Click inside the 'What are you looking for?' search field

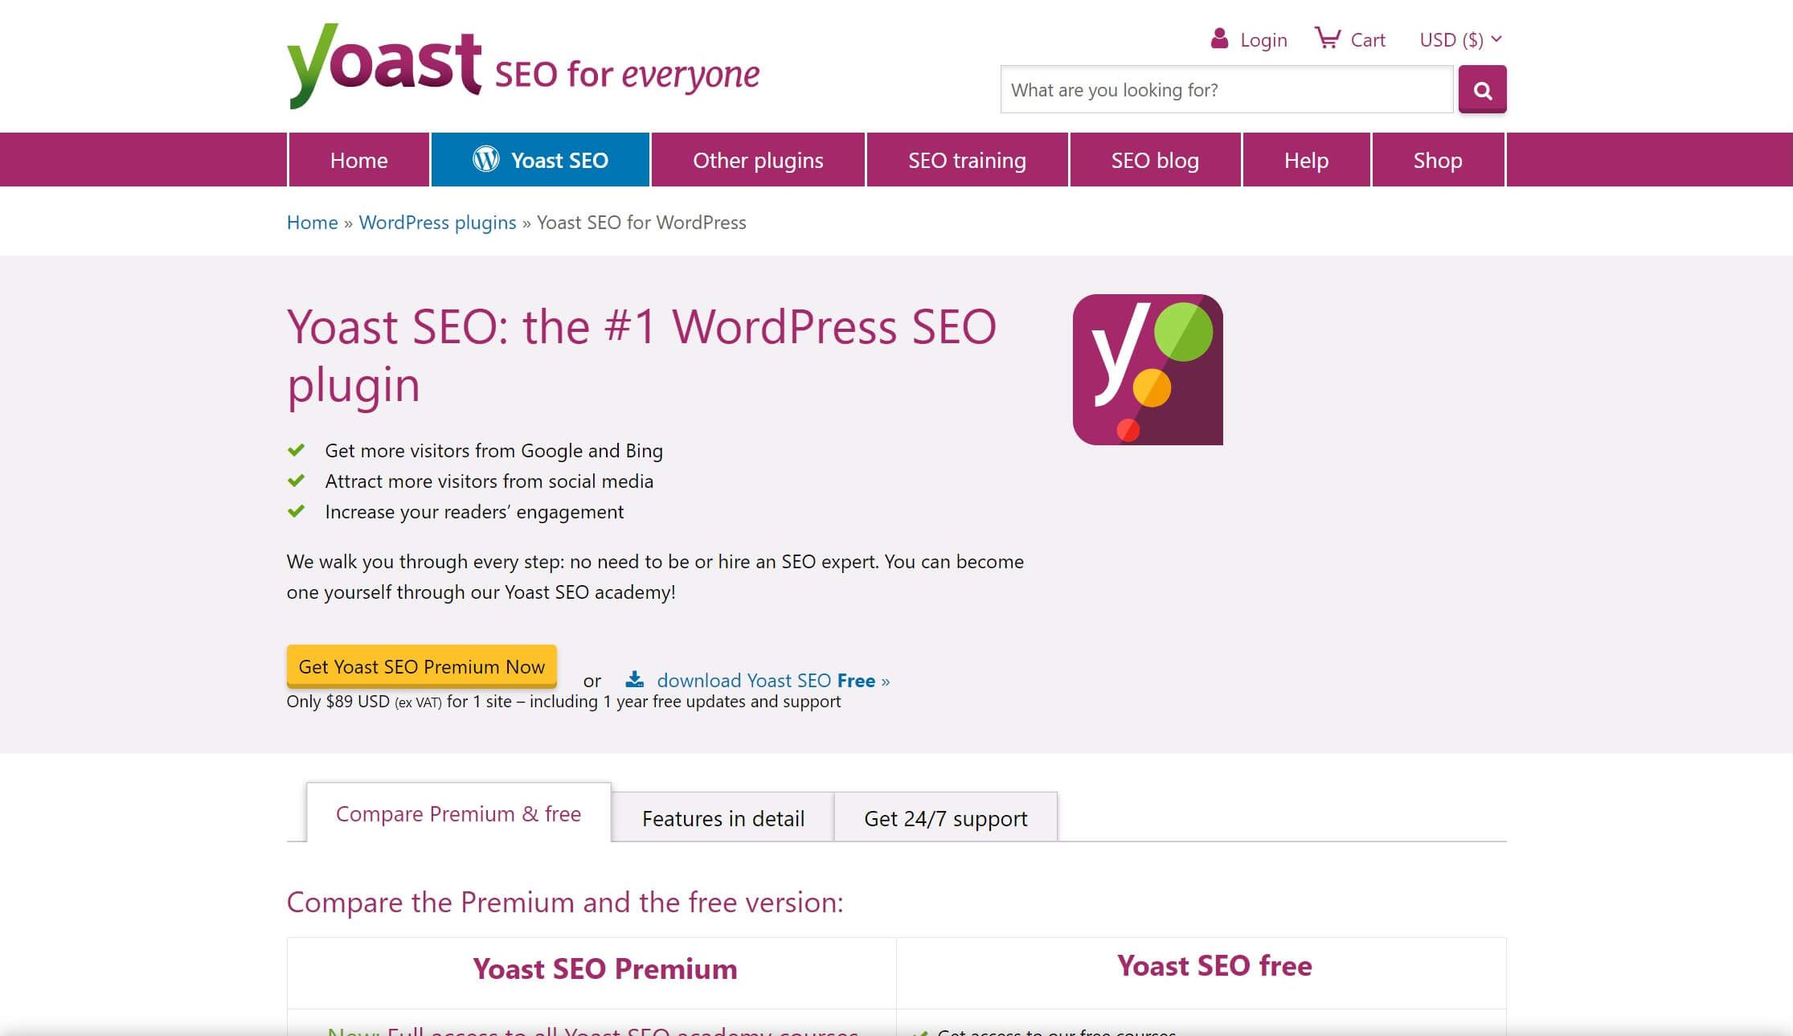[1222, 89]
